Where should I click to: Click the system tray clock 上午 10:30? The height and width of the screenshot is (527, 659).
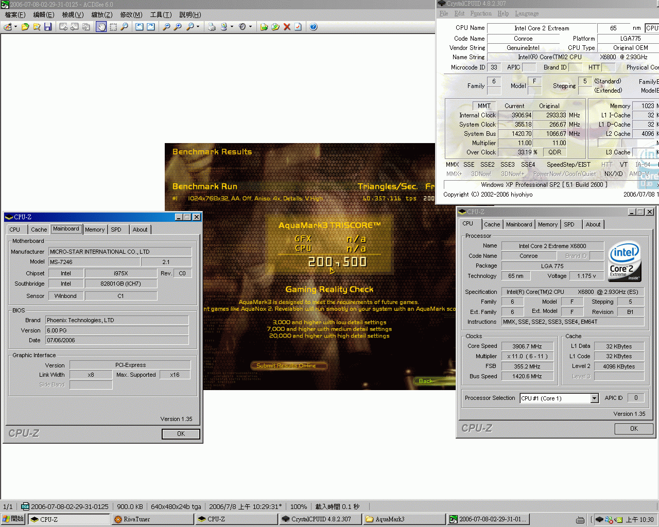(639, 520)
